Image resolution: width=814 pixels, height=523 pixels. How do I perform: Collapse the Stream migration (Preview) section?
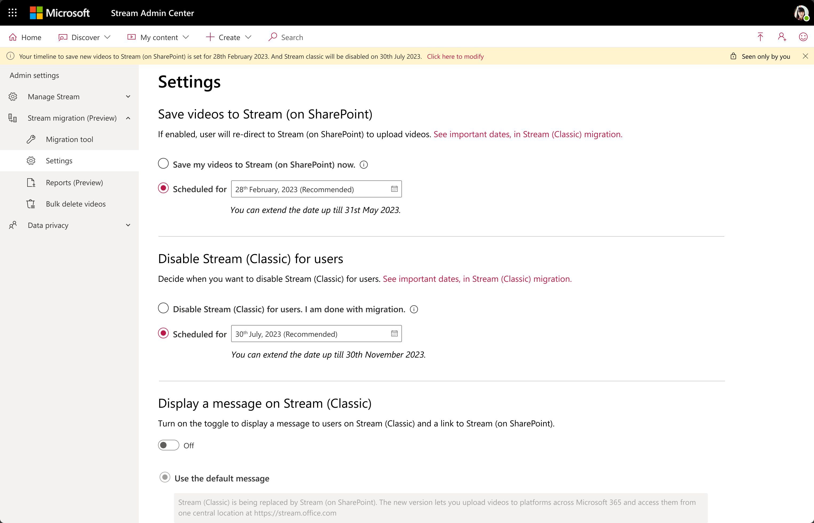[128, 118]
